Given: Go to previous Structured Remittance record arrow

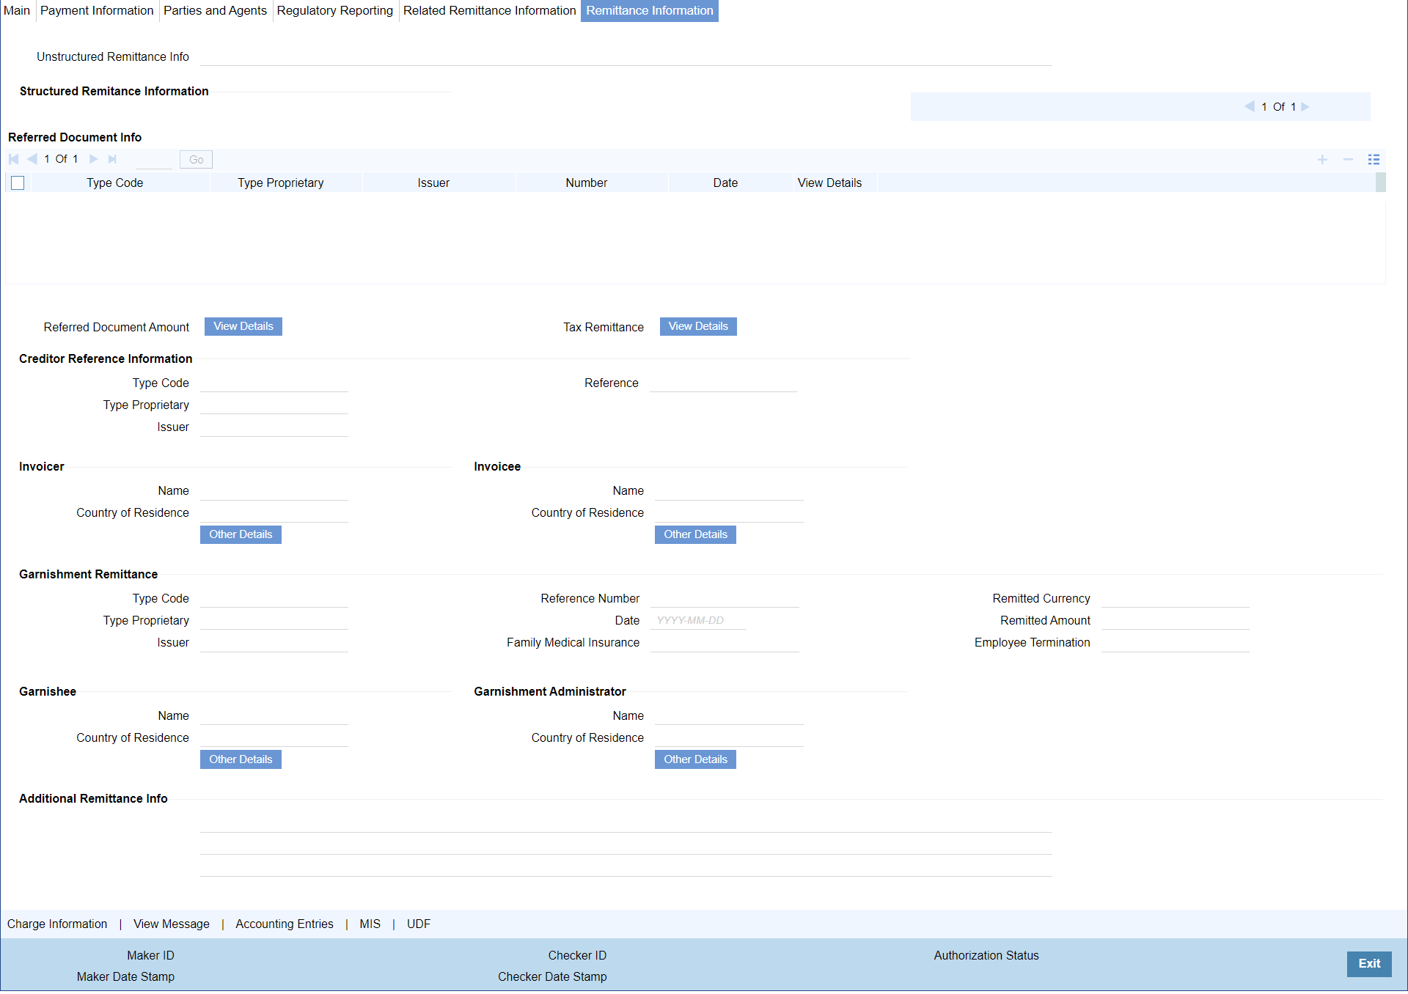Looking at the screenshot, I should (1249, 106).
